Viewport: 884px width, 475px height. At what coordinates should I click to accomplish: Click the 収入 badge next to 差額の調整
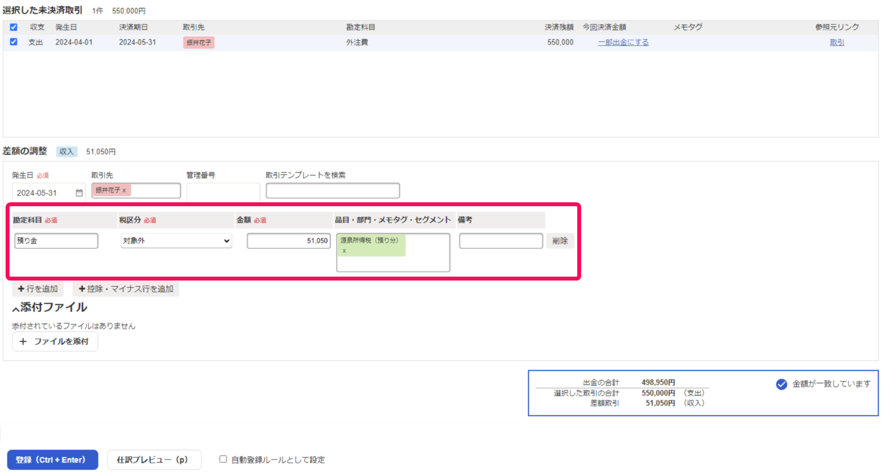coord(66,151)
